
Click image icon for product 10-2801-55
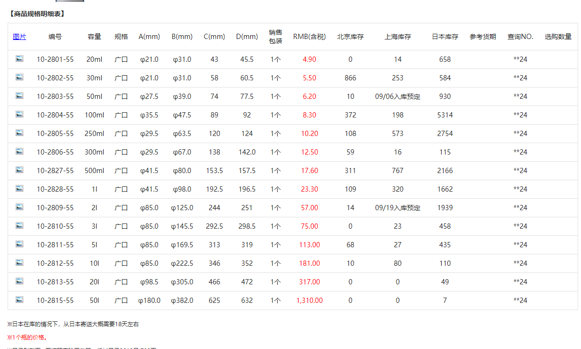[19, 58]
